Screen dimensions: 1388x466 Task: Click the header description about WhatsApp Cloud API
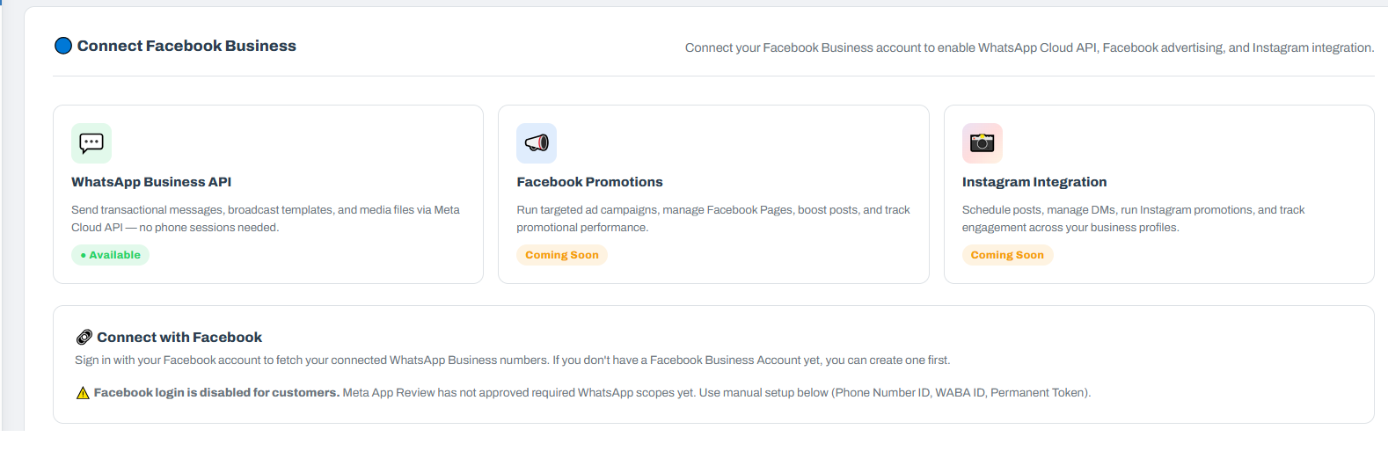[1029, 47]
